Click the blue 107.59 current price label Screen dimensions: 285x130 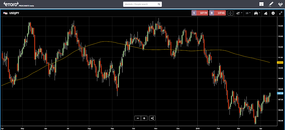pyautogui.click(x=280, y=93)
